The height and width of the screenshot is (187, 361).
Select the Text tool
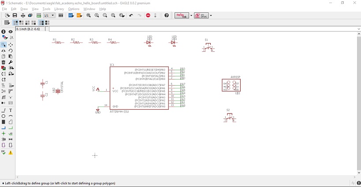(x=11, y=110)
